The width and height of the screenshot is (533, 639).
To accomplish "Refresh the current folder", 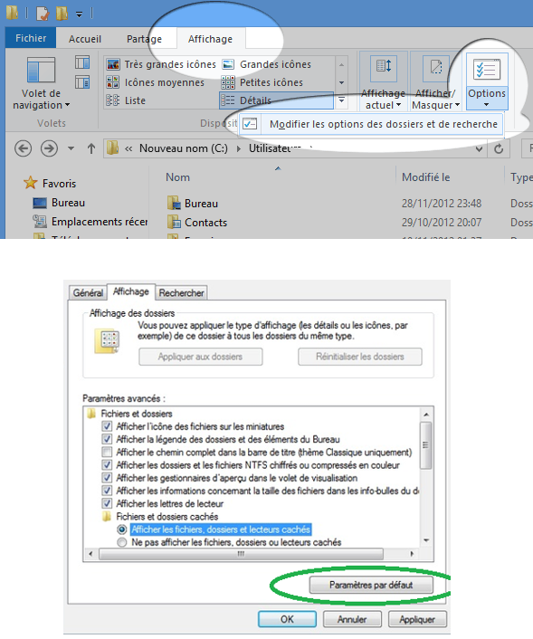I will 499,148.
